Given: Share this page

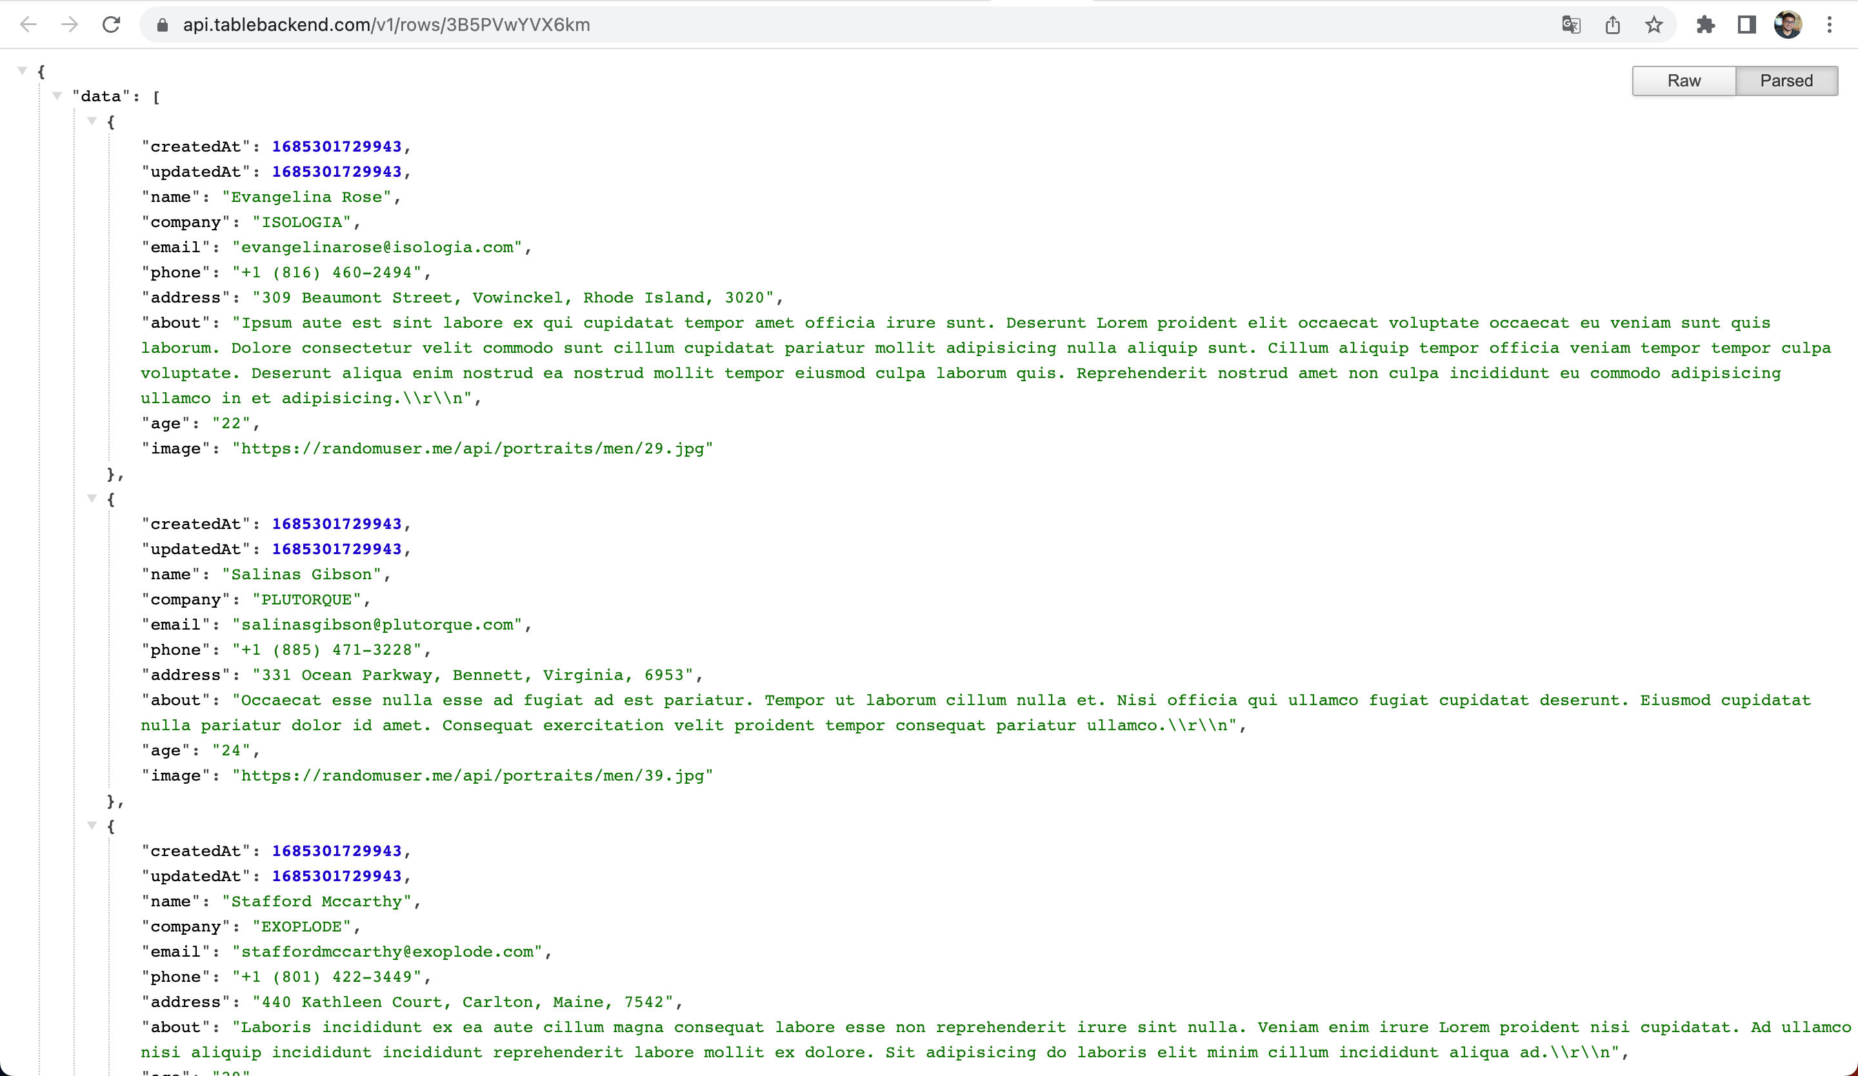Looking at the screenshot, I should tap(1612, 25).
